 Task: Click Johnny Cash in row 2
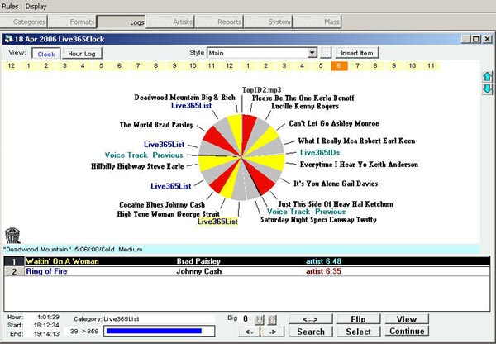198,271
